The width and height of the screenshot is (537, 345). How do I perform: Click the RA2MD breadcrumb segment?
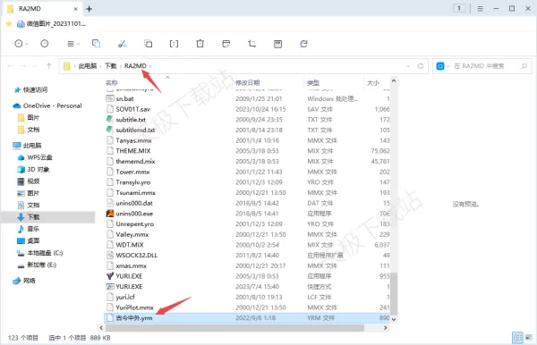[x=135, y=65]
